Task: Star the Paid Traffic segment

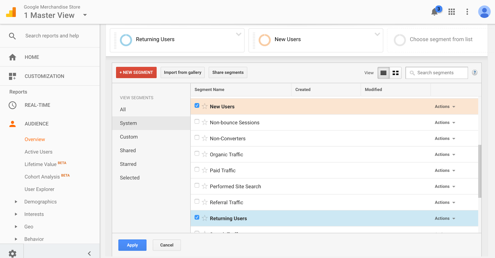Action: [x=204, y=170]
